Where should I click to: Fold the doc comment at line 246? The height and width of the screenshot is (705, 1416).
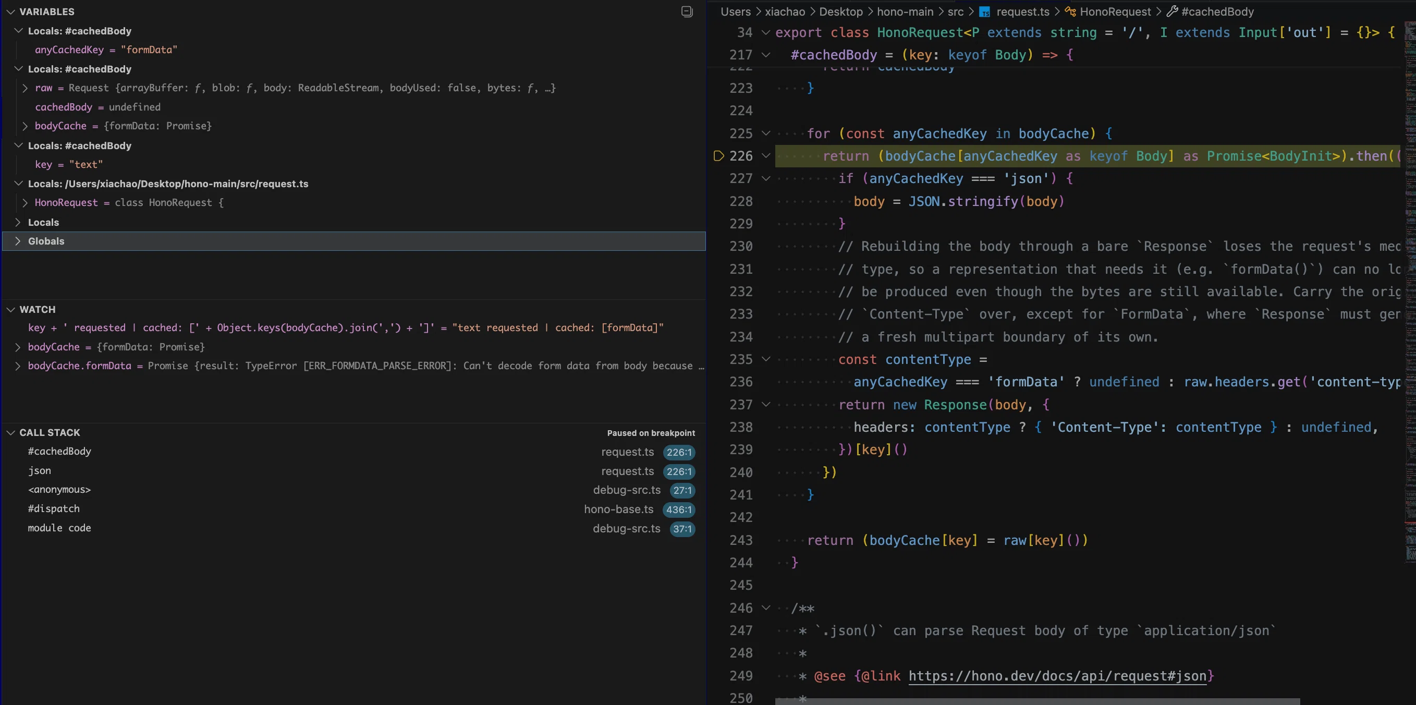tap(766, 608)
